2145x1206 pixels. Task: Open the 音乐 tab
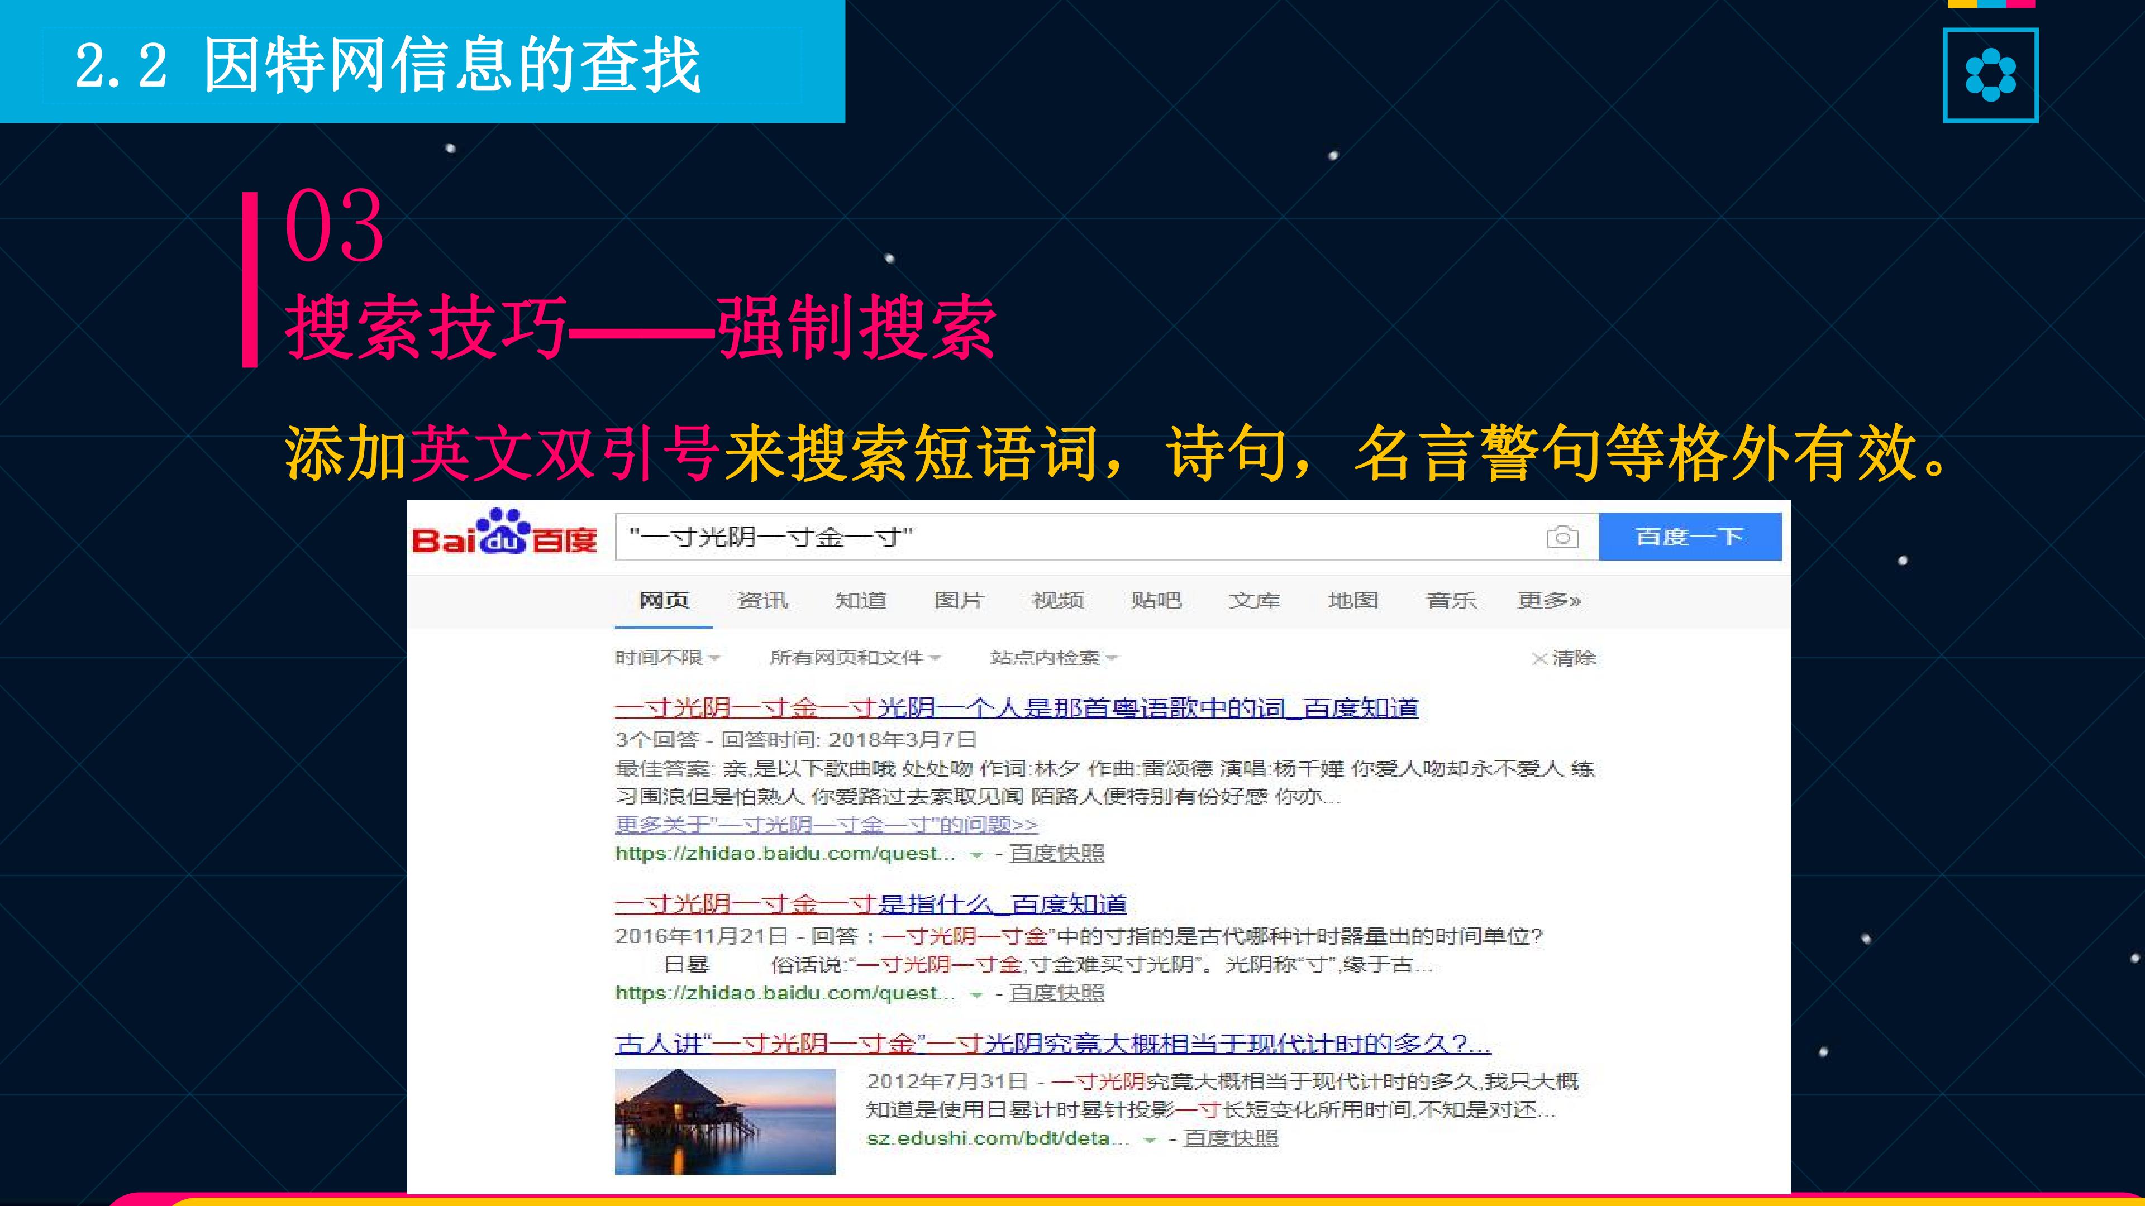click(x=1451, y=600)
